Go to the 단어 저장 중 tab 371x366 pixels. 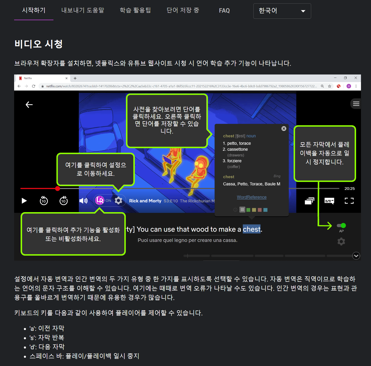[183, 10]
